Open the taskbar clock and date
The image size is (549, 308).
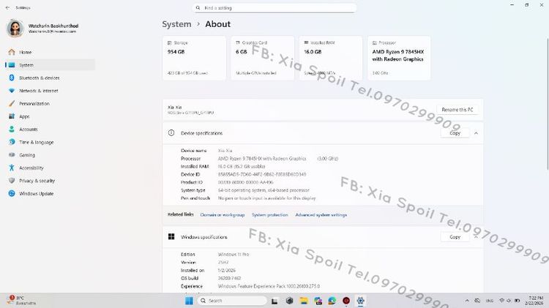click(534, 301)
